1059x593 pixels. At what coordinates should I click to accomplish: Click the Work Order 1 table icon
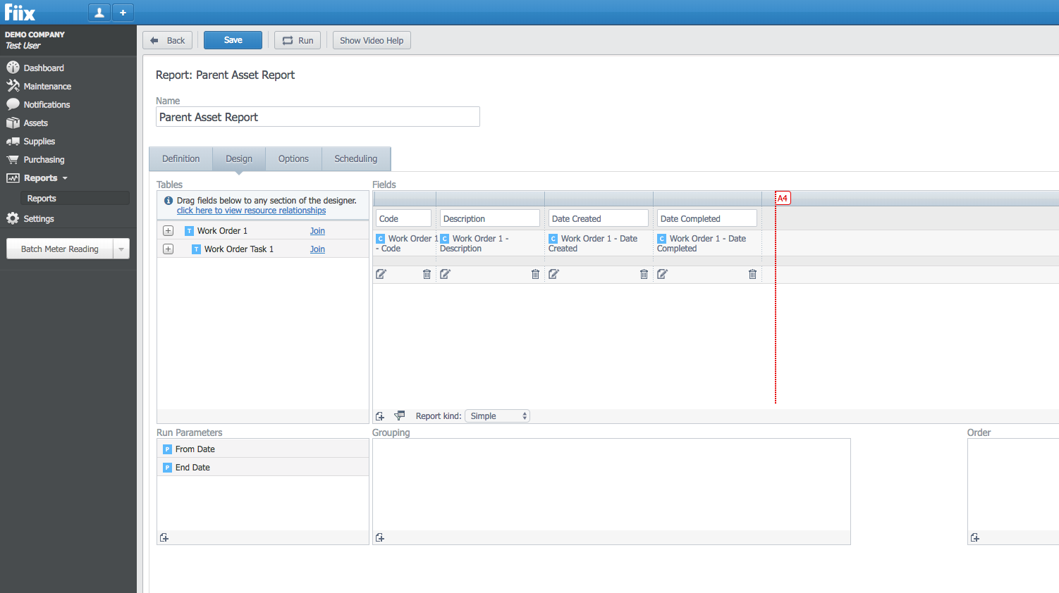[189, 231]
